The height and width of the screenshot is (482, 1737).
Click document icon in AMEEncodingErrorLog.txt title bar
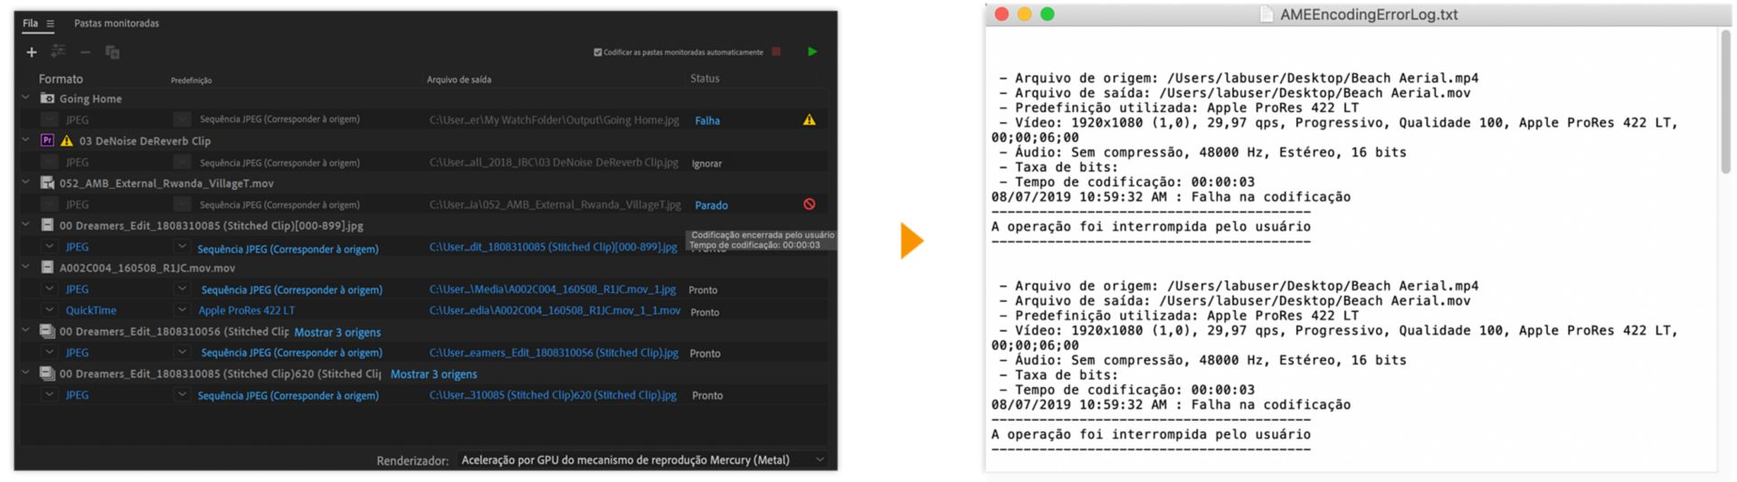[1267, 14]
